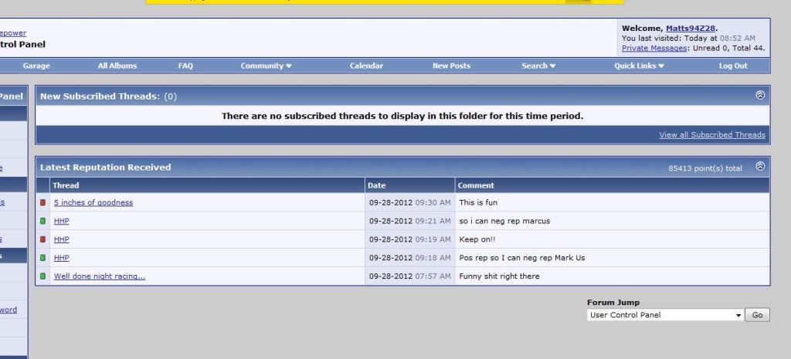
Task: Click red reputation icon beside 5 inches of goodness
Action: tap(43, 203)
